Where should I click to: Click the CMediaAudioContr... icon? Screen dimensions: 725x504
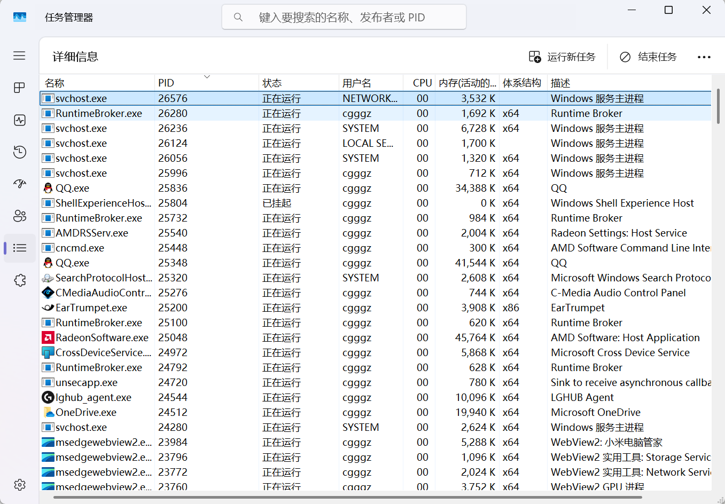point(48,293)
